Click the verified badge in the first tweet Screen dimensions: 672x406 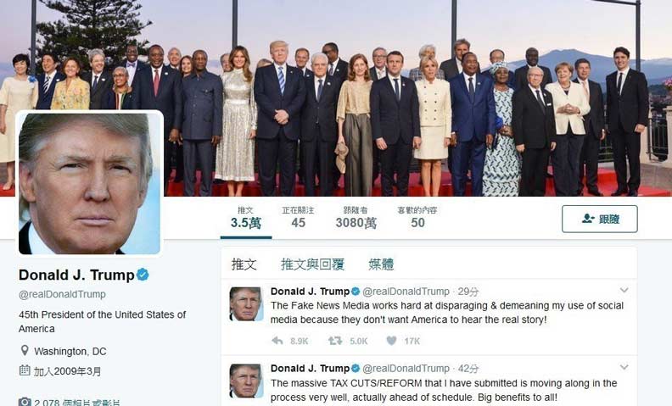[x=356, y=292]
